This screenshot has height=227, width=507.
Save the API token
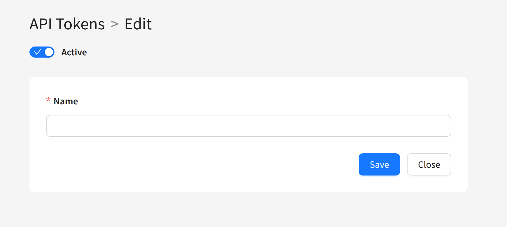tap(379, 164)
